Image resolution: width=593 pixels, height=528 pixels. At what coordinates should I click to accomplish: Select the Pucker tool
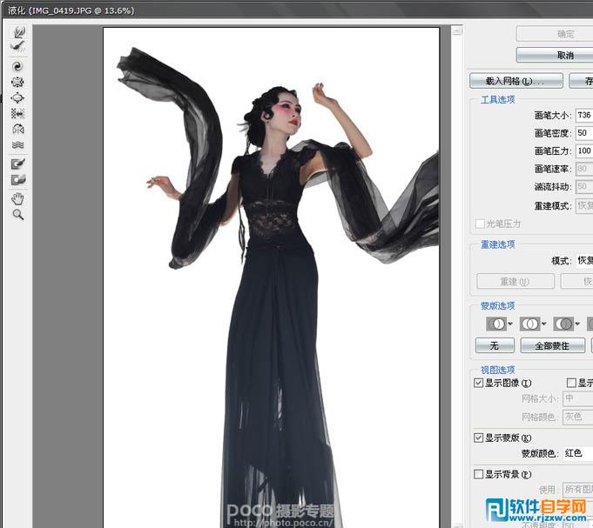coord(18,82)
